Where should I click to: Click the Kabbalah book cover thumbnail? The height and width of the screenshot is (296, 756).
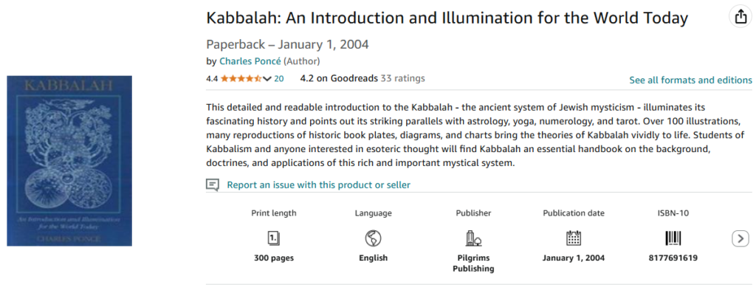coord(69,160)
